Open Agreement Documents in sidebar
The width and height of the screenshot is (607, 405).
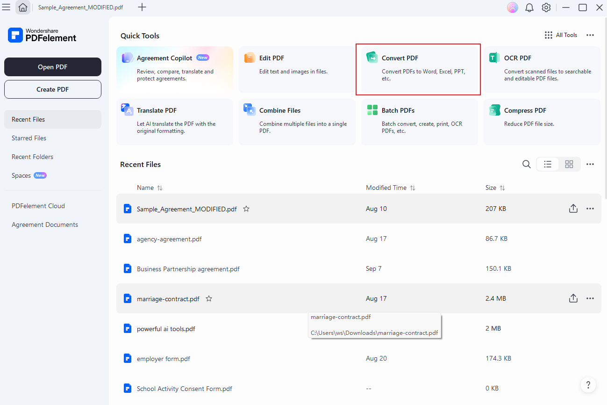pyautogui.click(x=53, y=224)
